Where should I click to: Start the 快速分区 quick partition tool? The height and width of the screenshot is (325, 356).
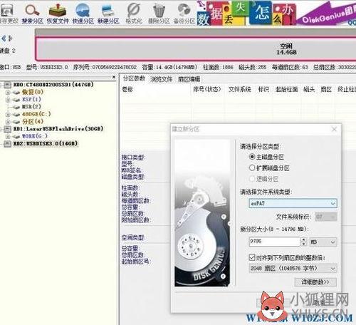(x=83, y=14)
